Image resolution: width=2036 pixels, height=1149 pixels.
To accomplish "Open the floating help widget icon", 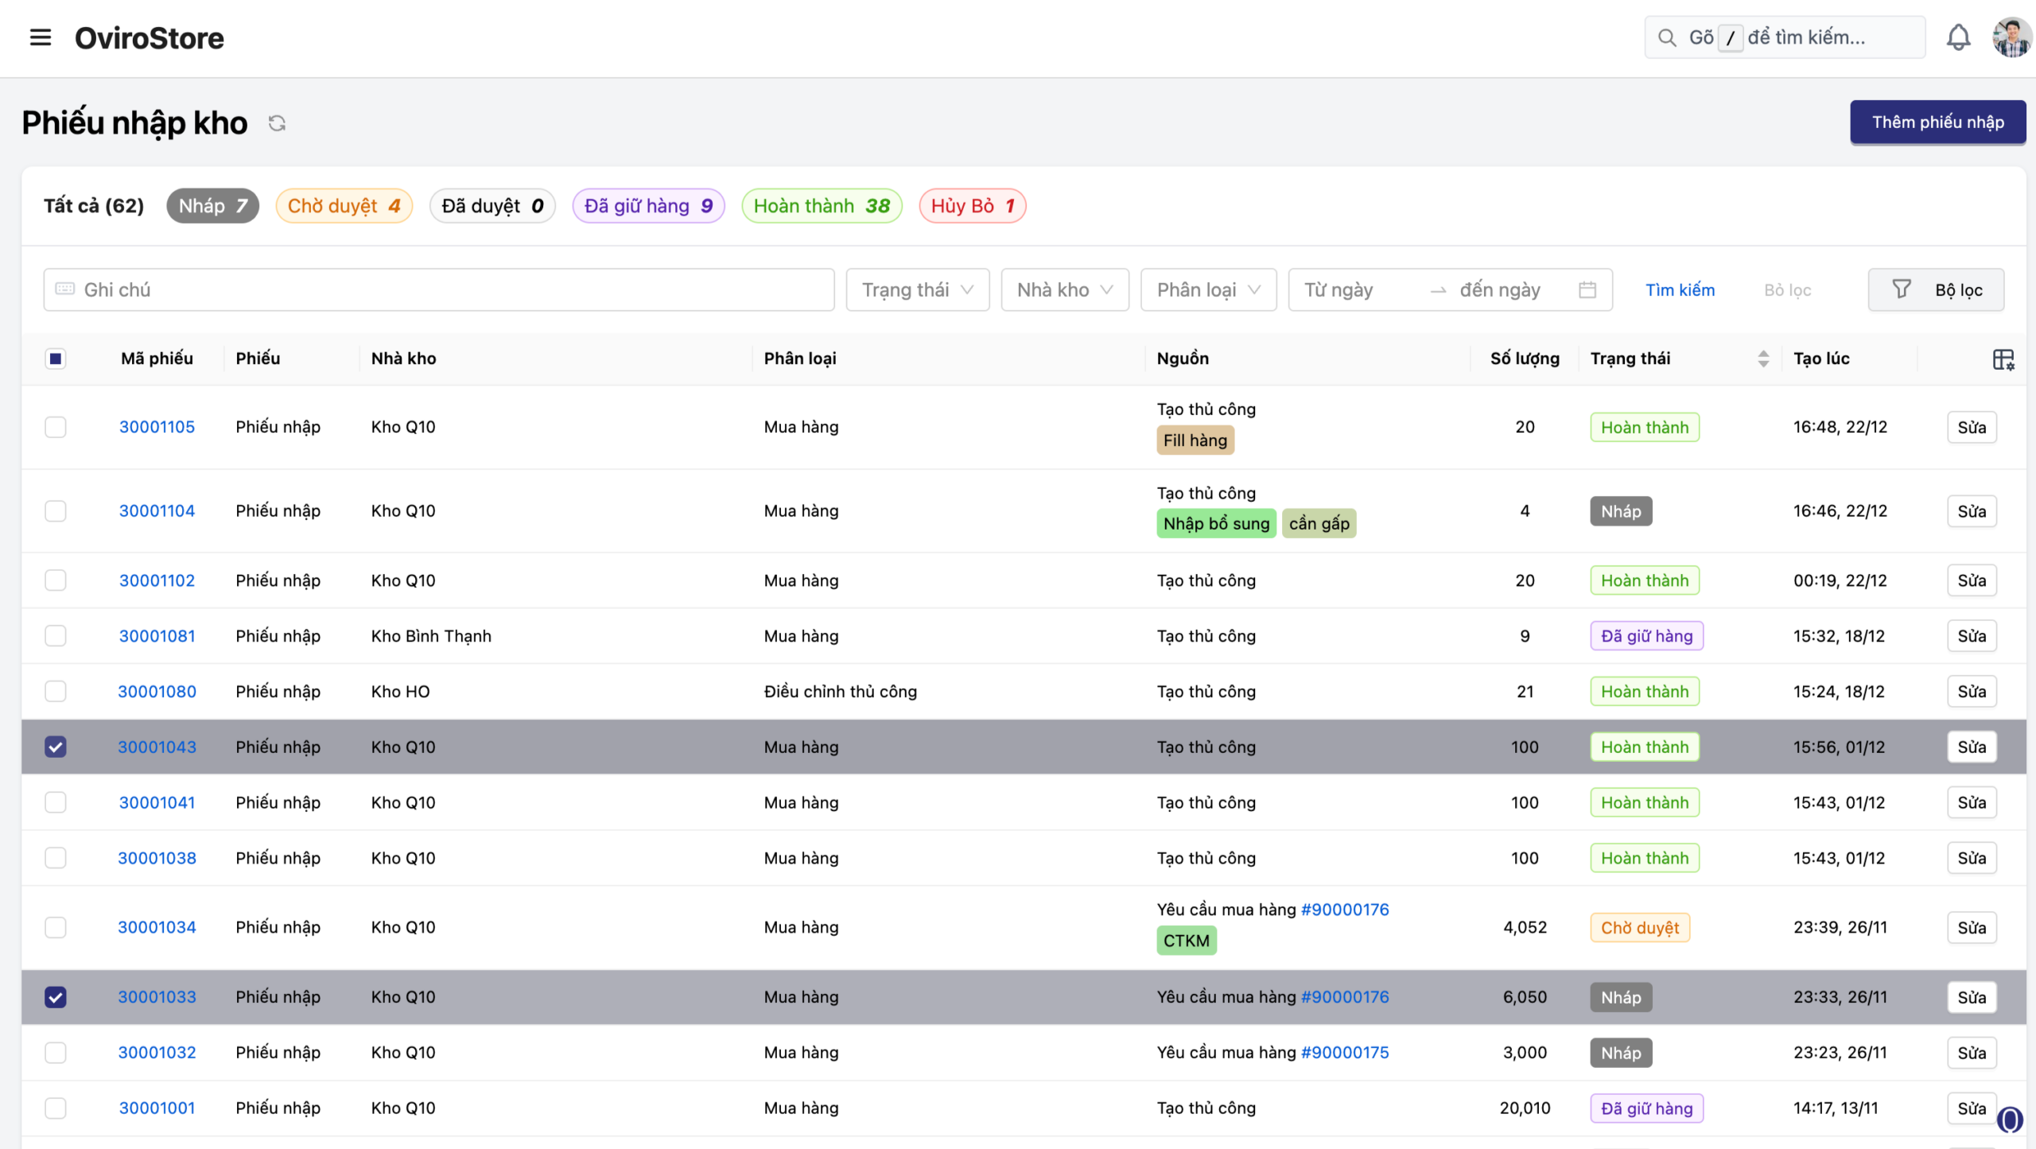I will [x=2010, y=1120].
